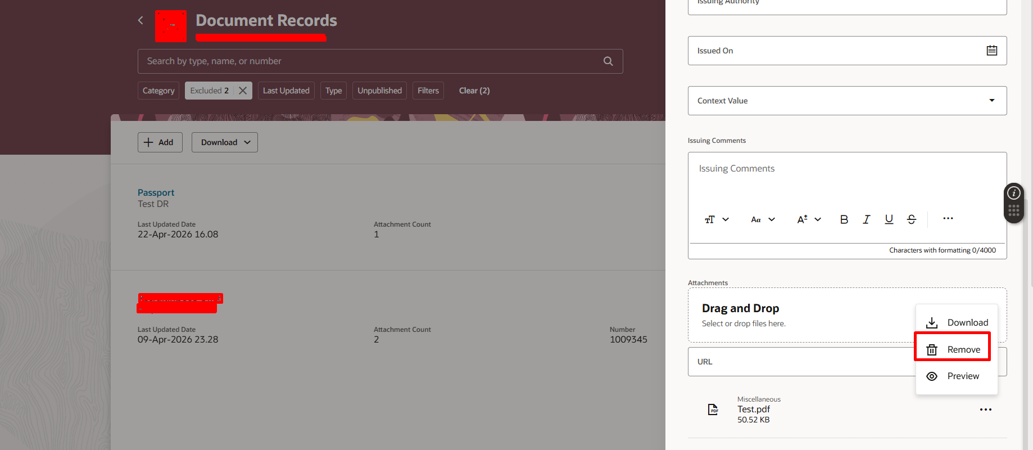1033x450 pixels.
Task: Click the search magnifier icon
Action: (x=608, y=61)
